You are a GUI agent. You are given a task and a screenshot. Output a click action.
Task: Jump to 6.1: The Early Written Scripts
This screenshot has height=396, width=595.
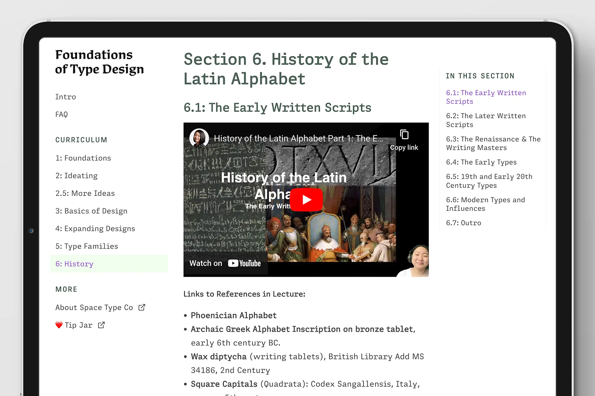(x=486, y=97)
